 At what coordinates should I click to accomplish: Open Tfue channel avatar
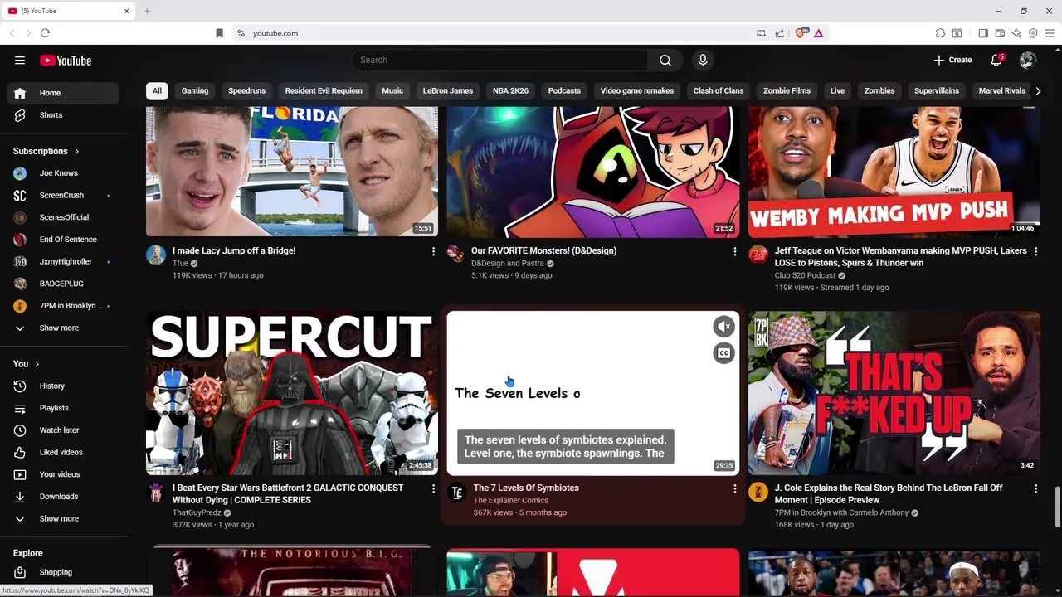156,255
